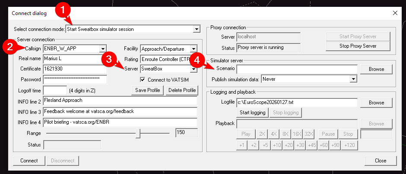406x174 pixels.
Task: Open the Facility dropdown list
Action: point(193,49)
